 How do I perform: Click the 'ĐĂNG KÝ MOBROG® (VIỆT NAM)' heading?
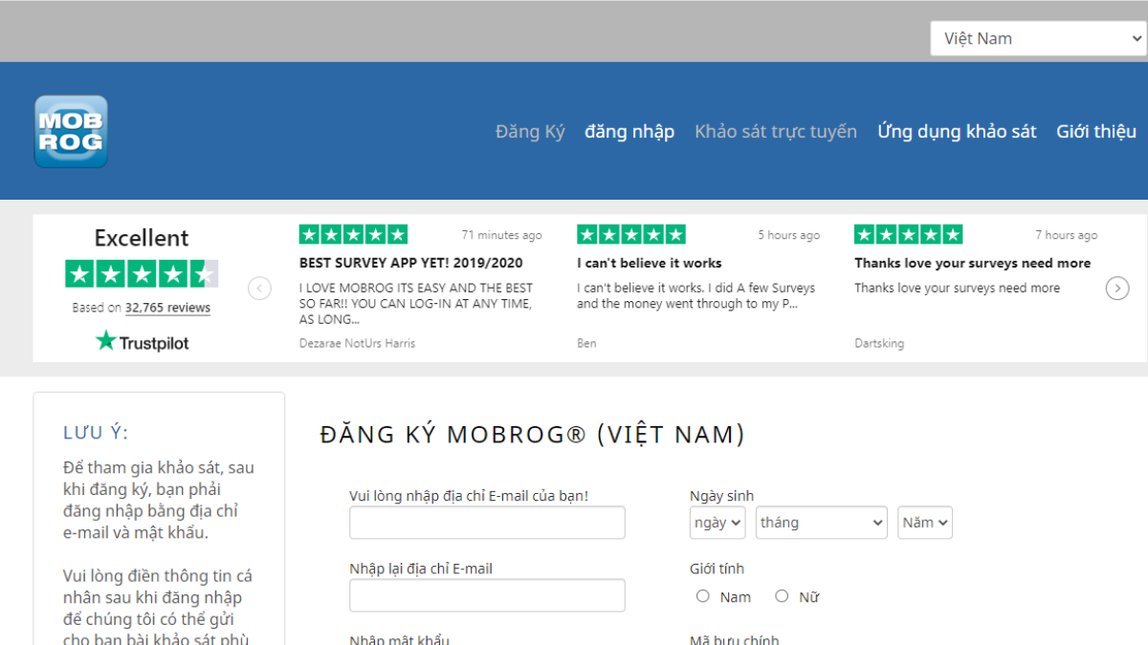(533, 435)
